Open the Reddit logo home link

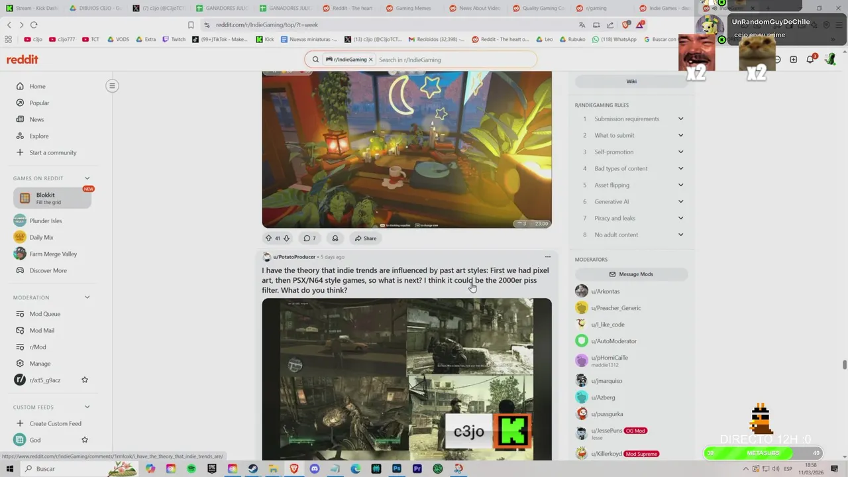tap(23, 60)
